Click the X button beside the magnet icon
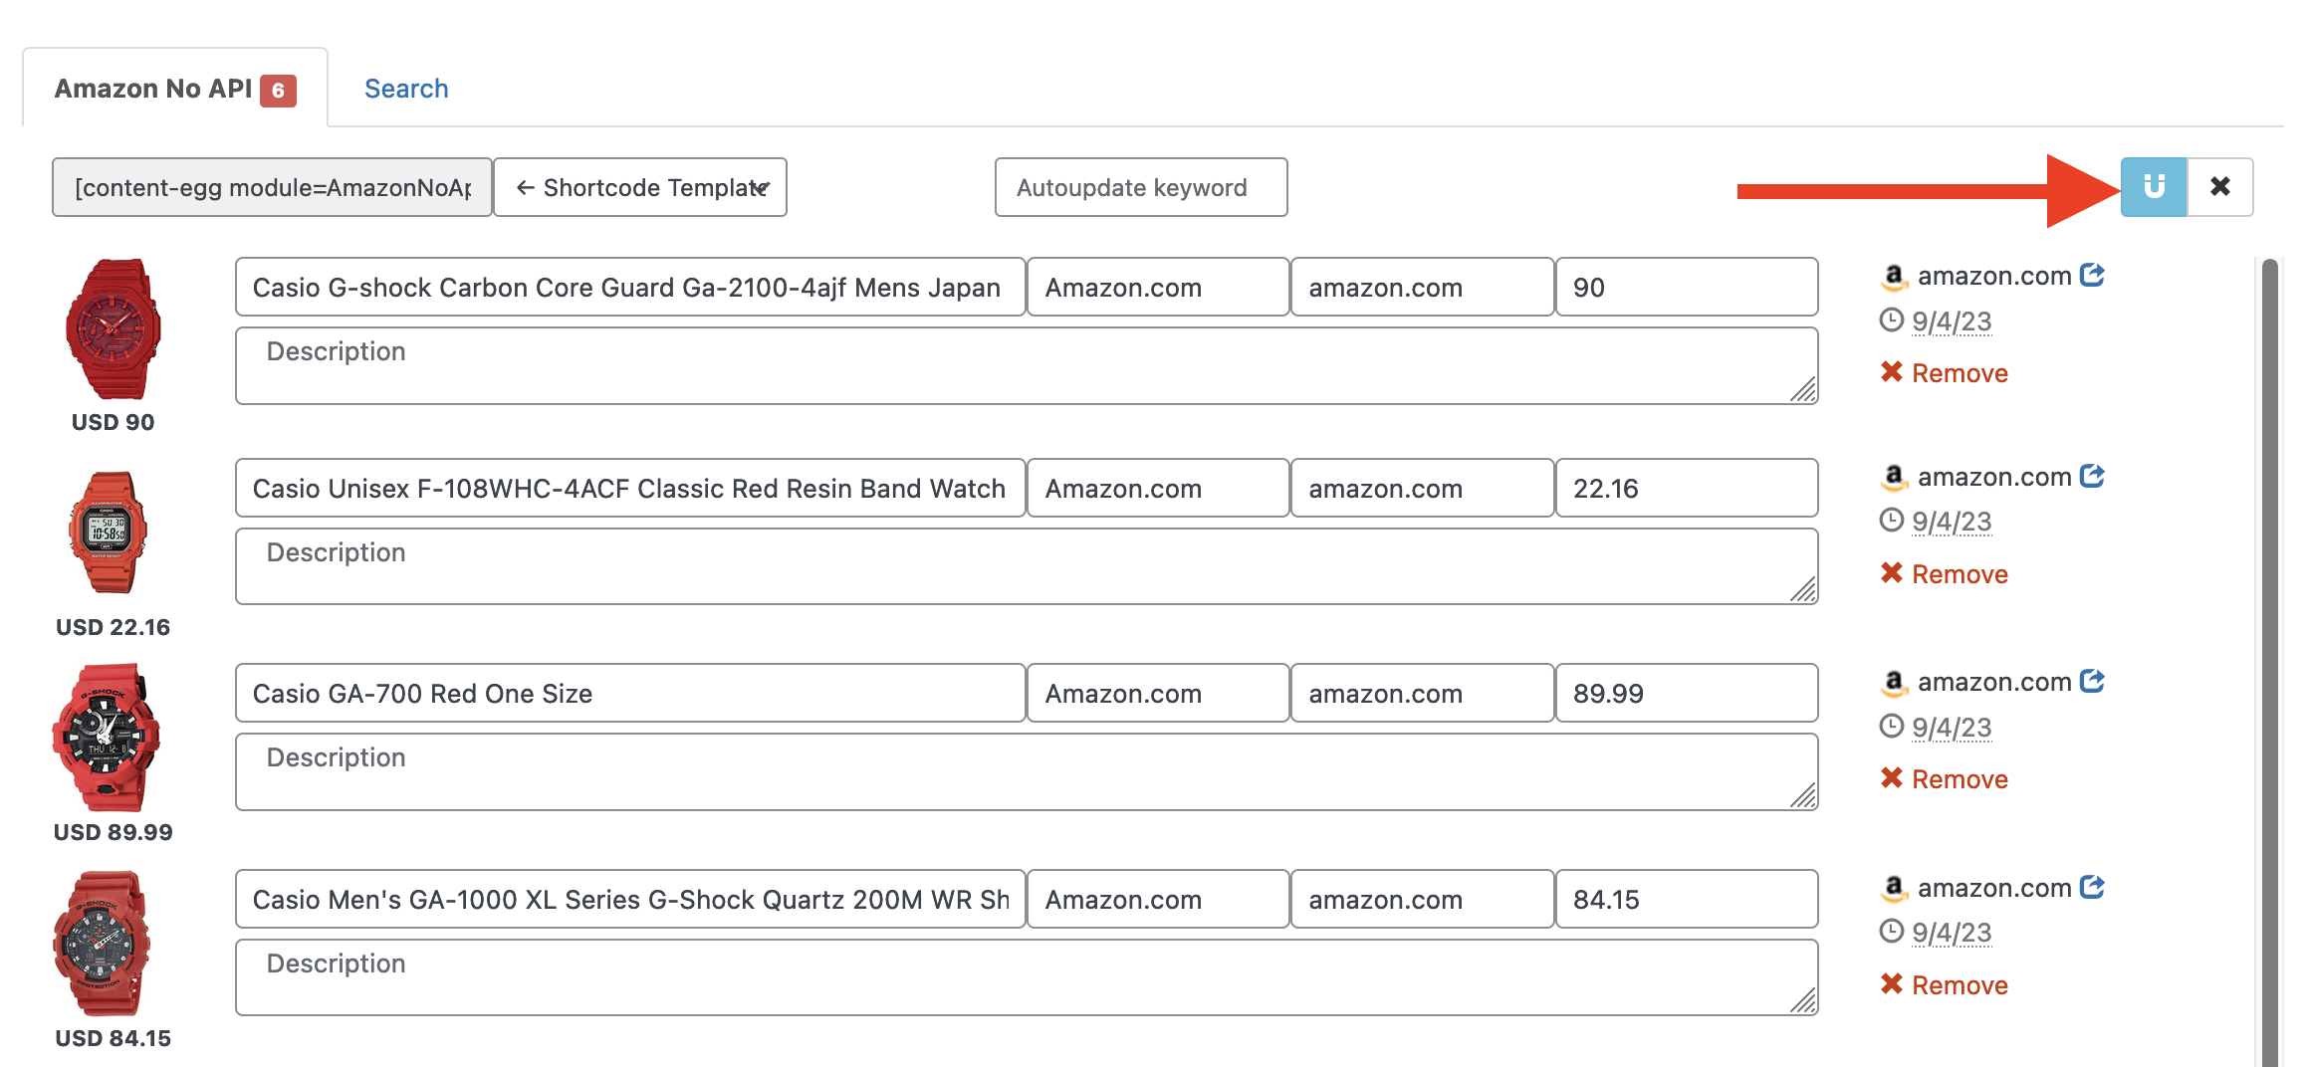 pyautogui.click(x=2219, y=187)
